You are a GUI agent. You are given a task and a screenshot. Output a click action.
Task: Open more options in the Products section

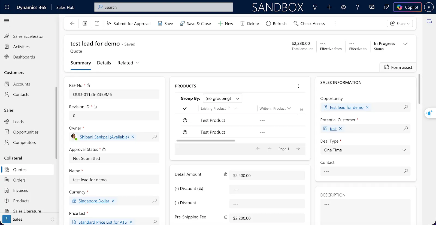click(x=298, y=86)
